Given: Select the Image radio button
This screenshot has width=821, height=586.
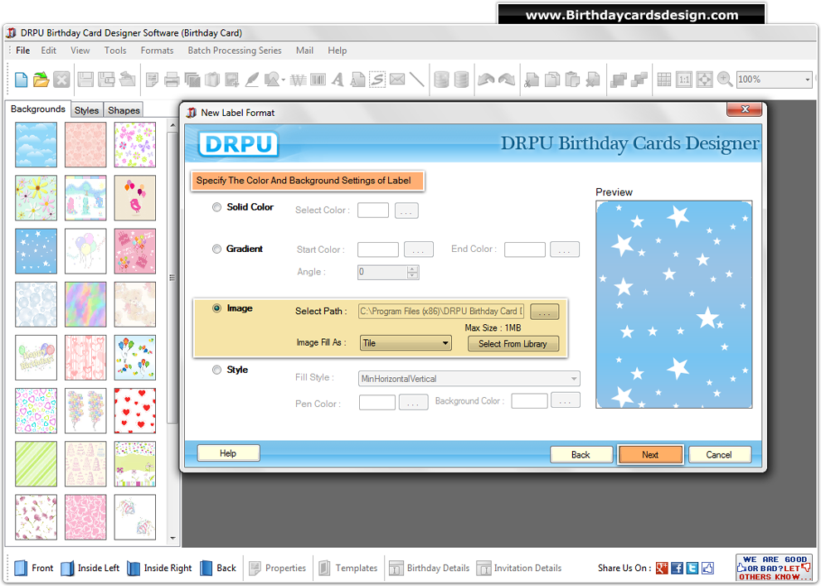Looking at the screenshot, I should [x=216, y=308].
